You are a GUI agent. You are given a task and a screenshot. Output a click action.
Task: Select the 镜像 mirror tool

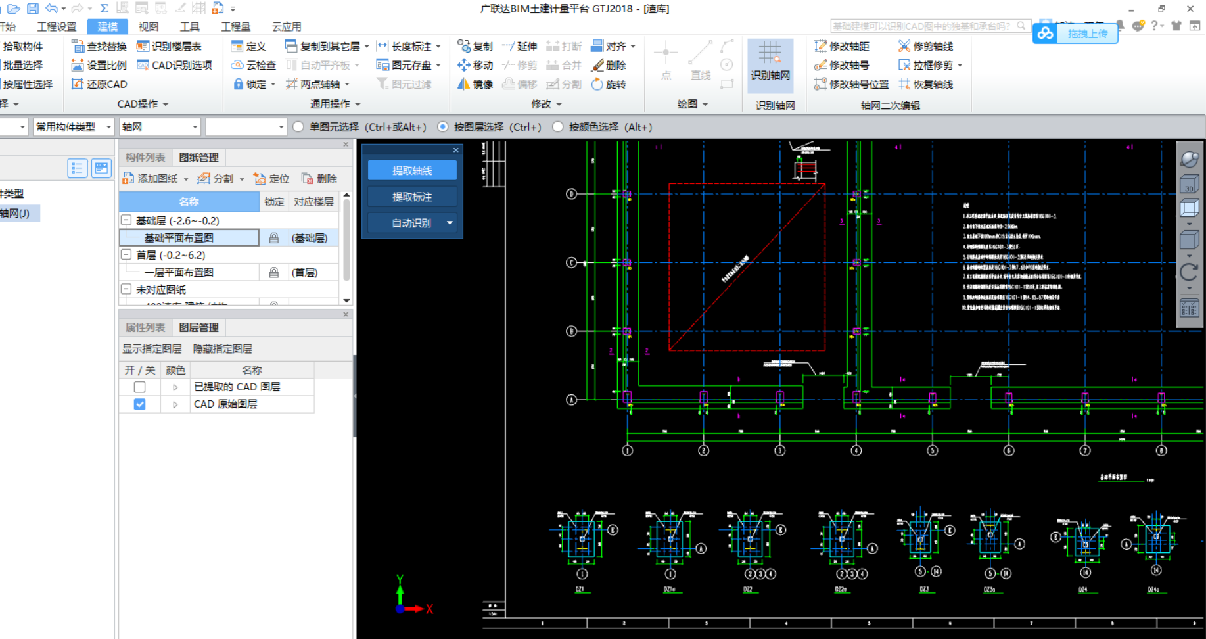click(475, 84)
